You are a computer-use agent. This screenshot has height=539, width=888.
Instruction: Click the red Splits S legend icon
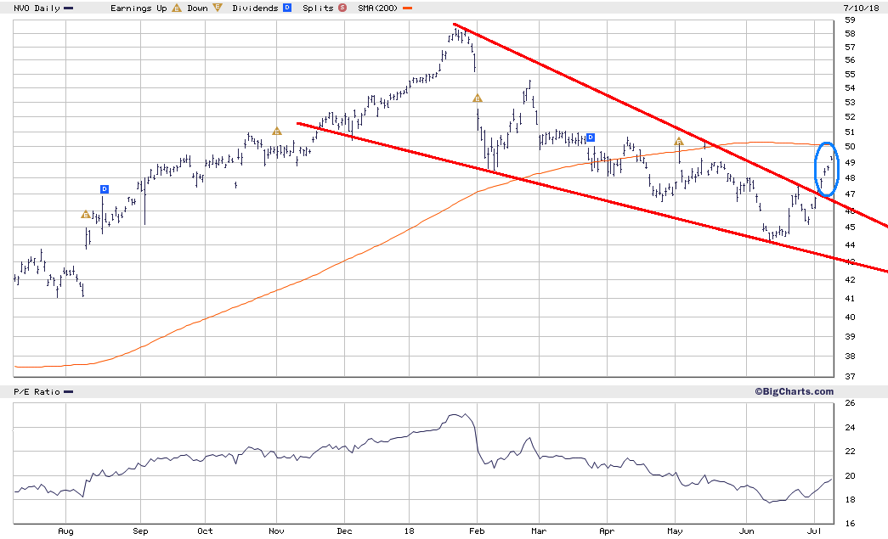342,8
